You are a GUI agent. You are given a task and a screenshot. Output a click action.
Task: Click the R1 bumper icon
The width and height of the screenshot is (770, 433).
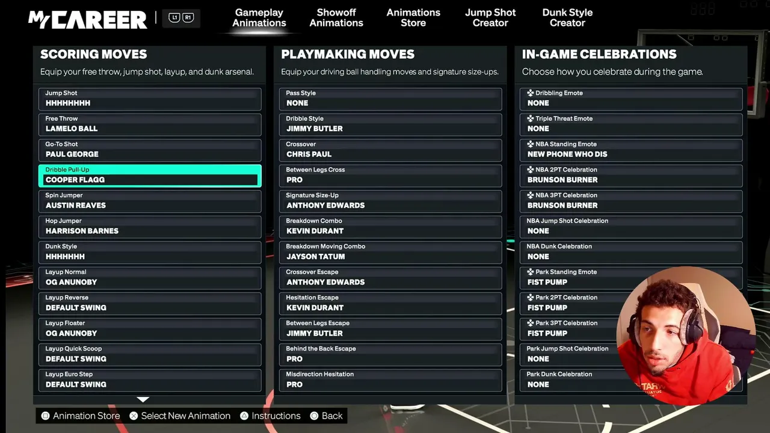coord(188,18)
